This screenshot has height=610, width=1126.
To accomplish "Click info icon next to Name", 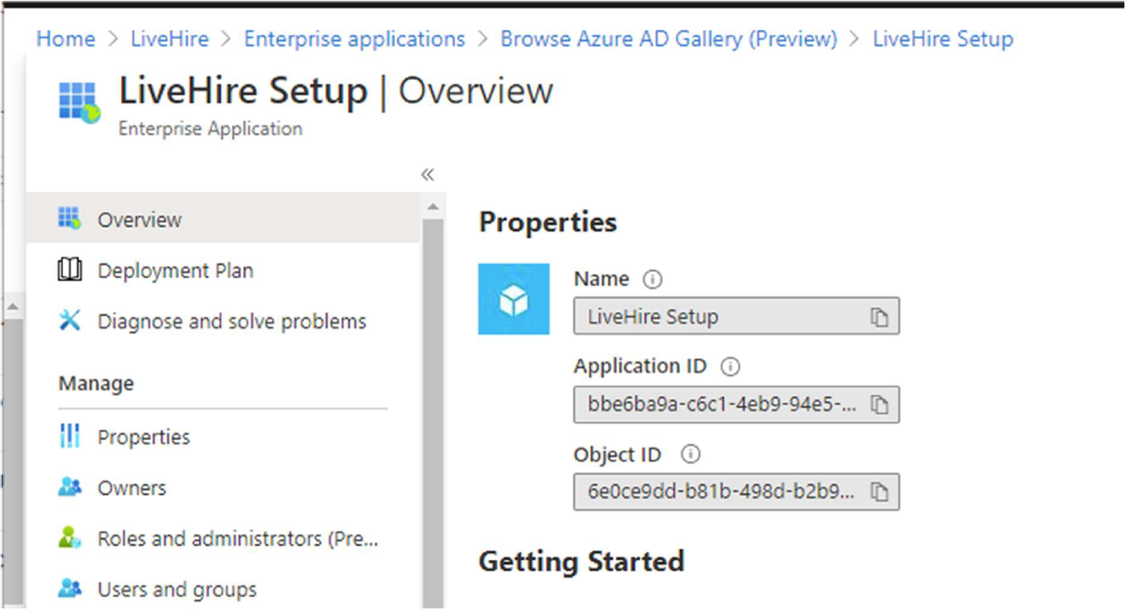I will click(x=652, y=279).
